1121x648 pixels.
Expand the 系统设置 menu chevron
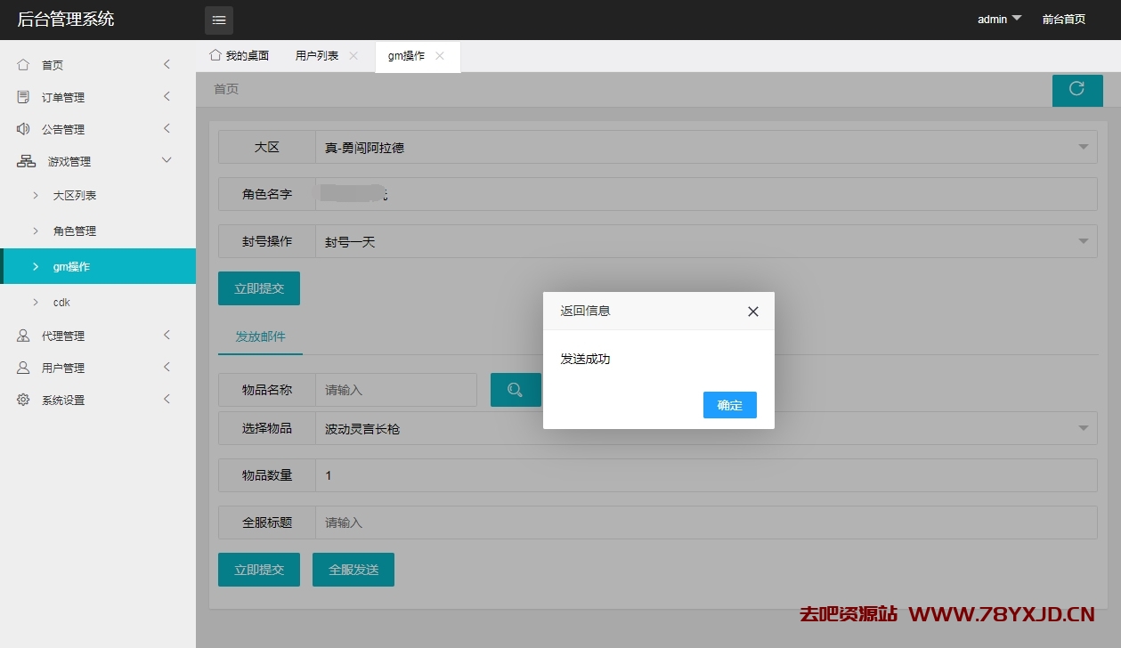coord(167,399)
